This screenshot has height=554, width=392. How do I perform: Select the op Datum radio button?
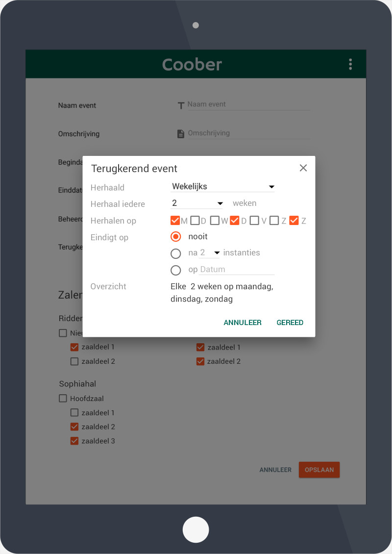[x=175, y=270]
